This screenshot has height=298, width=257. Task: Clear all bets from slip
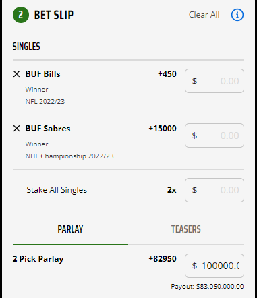tap(204, 15)
